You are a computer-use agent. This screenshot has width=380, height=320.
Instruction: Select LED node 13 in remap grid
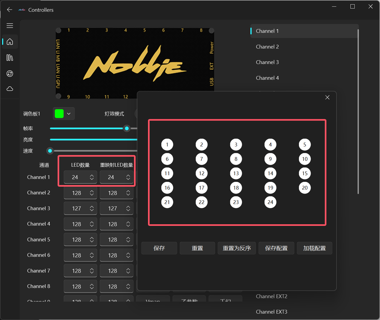[236, 174]
